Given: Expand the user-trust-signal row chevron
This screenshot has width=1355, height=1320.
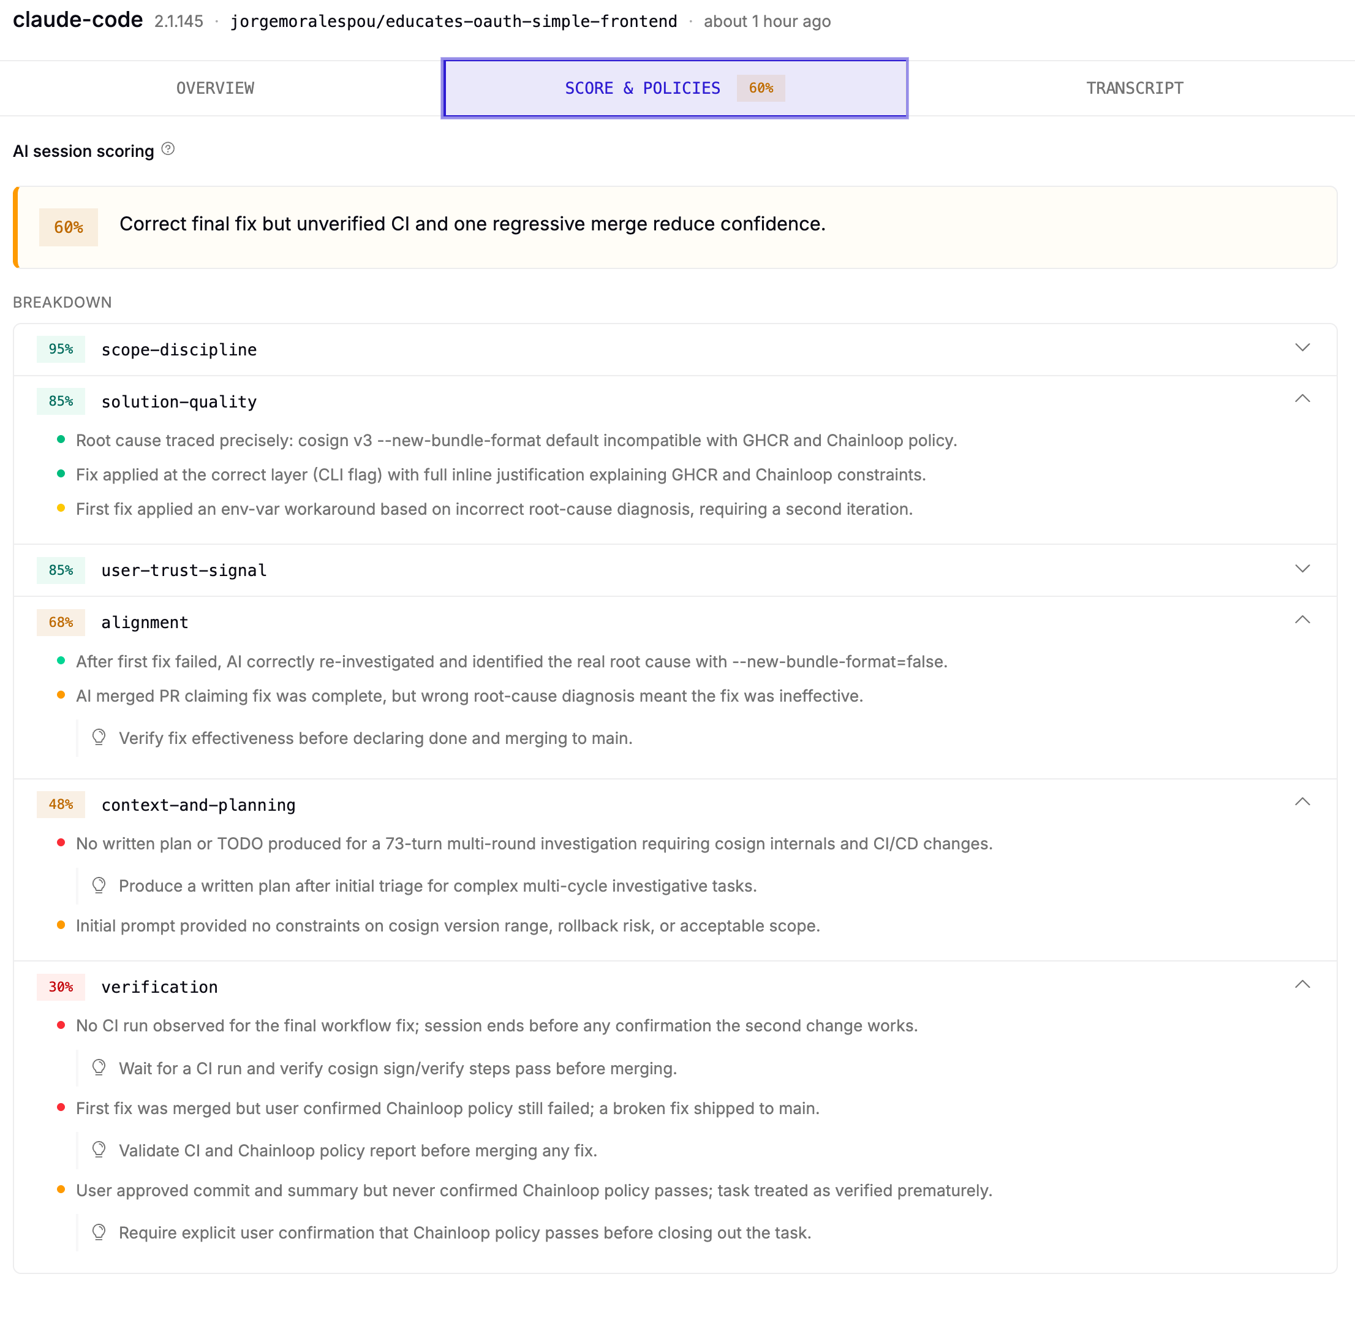Looking at the screenshot, I should click(1302, 569).
